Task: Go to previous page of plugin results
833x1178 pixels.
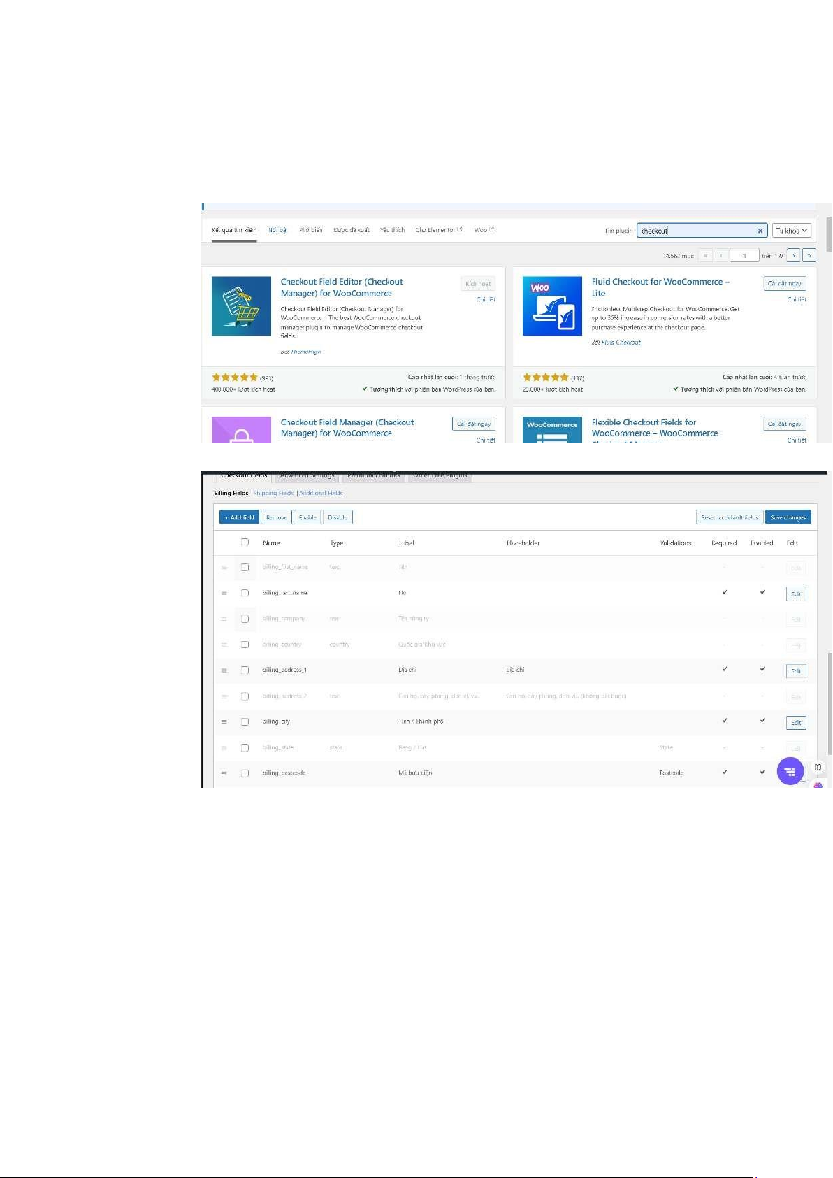Action: click(x=720, y=256)
